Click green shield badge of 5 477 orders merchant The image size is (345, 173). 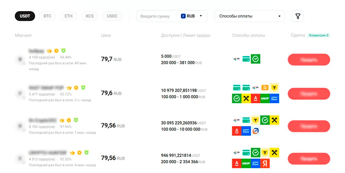pyautogui.click(x=83, y=88)
